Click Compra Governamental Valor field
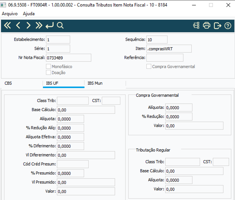This screenshot has width=235, height=200. click(x=194, y=126)
